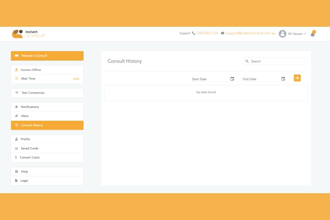This screenshot has height=220, width=330.
Task: Open Profile in the sidebar
Action: click(x=47, y=139)
